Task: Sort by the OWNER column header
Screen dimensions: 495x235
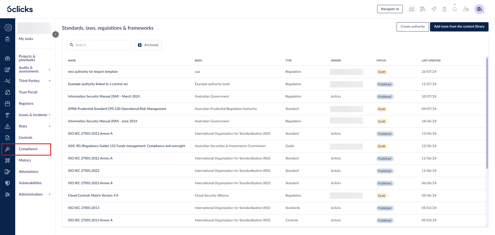Action: 336,61
